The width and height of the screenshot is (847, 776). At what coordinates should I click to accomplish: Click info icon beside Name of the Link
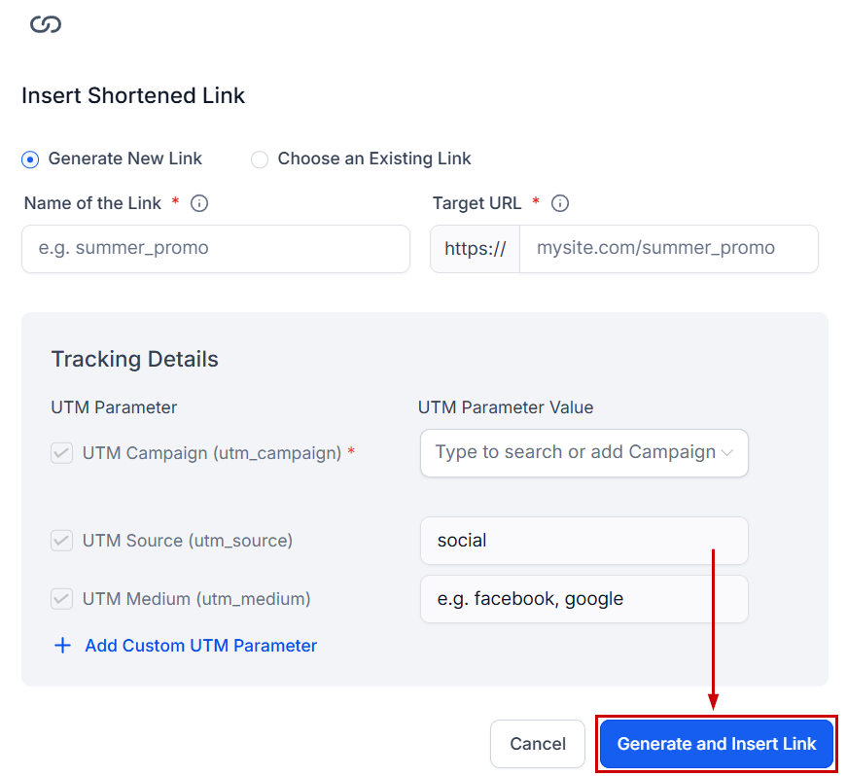[x=199, y=203]
